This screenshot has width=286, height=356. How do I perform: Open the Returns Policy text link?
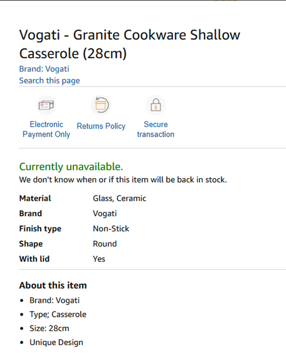101,126
